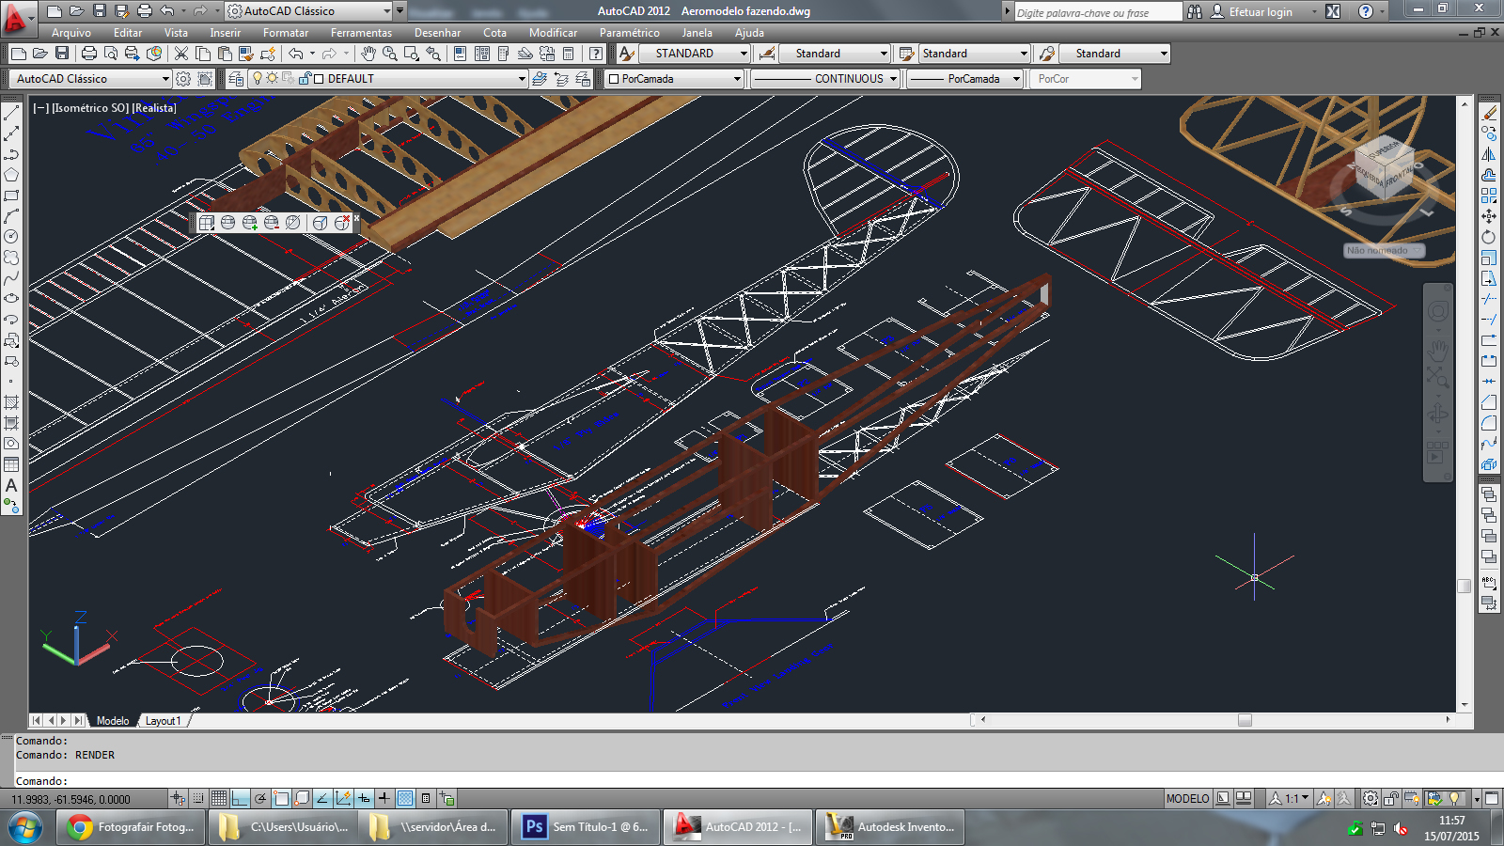Select the Spline tool
Screen dimensions: 1504x846
[12, 277]
